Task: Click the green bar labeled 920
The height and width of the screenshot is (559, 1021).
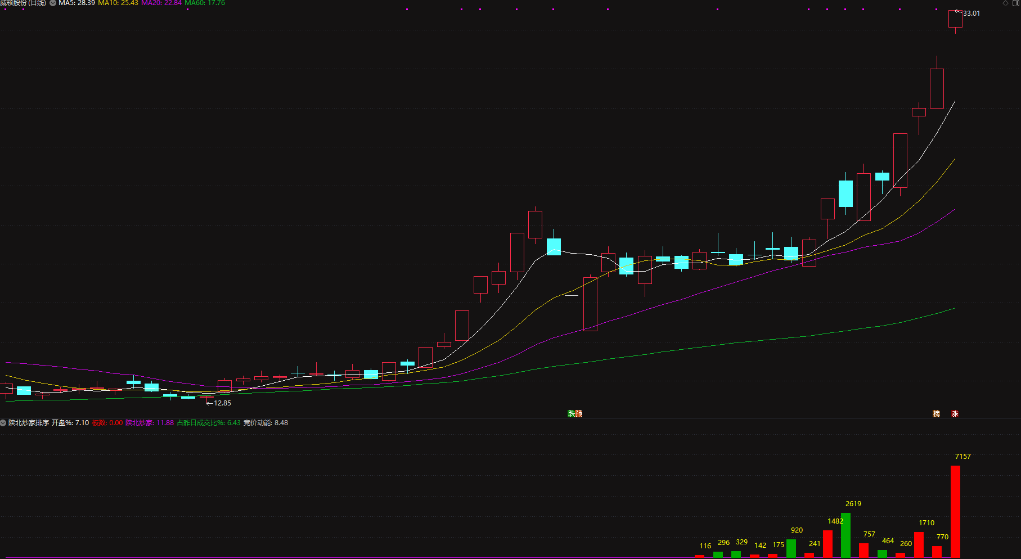Action: [x=791, y=548]
